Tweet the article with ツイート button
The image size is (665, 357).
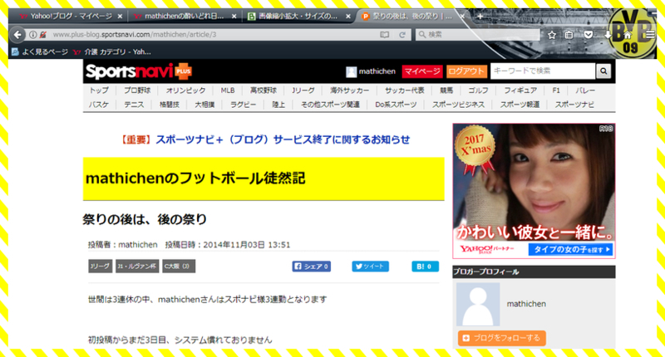pyautogui.click(x=370, y=267)
